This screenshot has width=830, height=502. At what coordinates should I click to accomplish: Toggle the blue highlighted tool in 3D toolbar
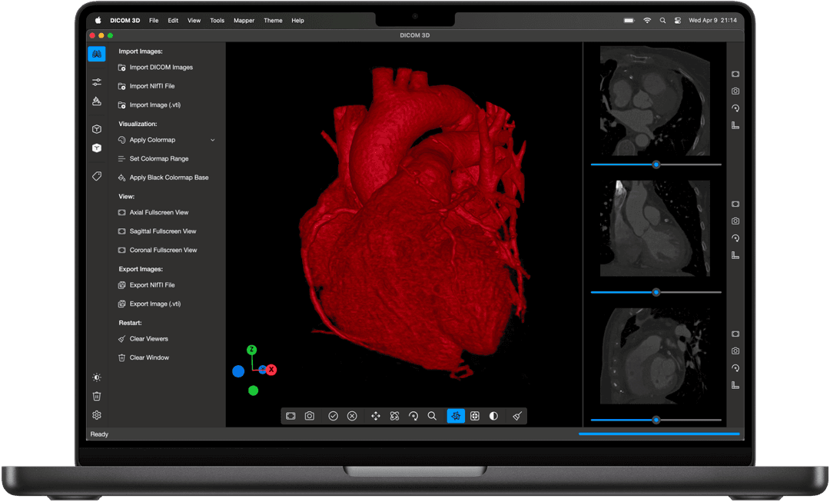tap(456, 416)
